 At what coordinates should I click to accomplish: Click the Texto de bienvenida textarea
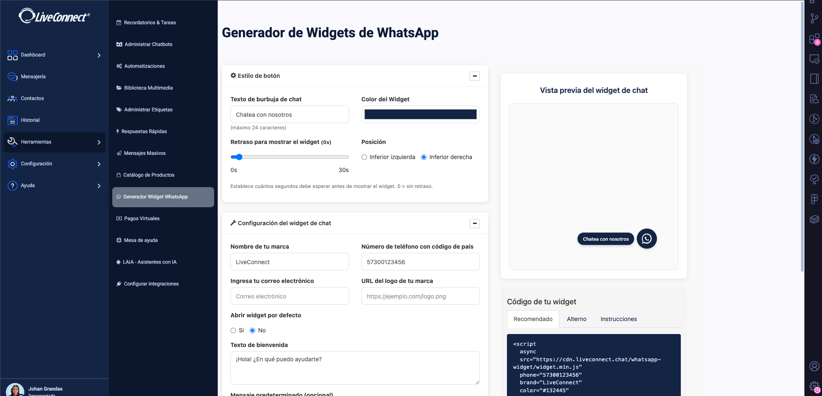point(355,368)
